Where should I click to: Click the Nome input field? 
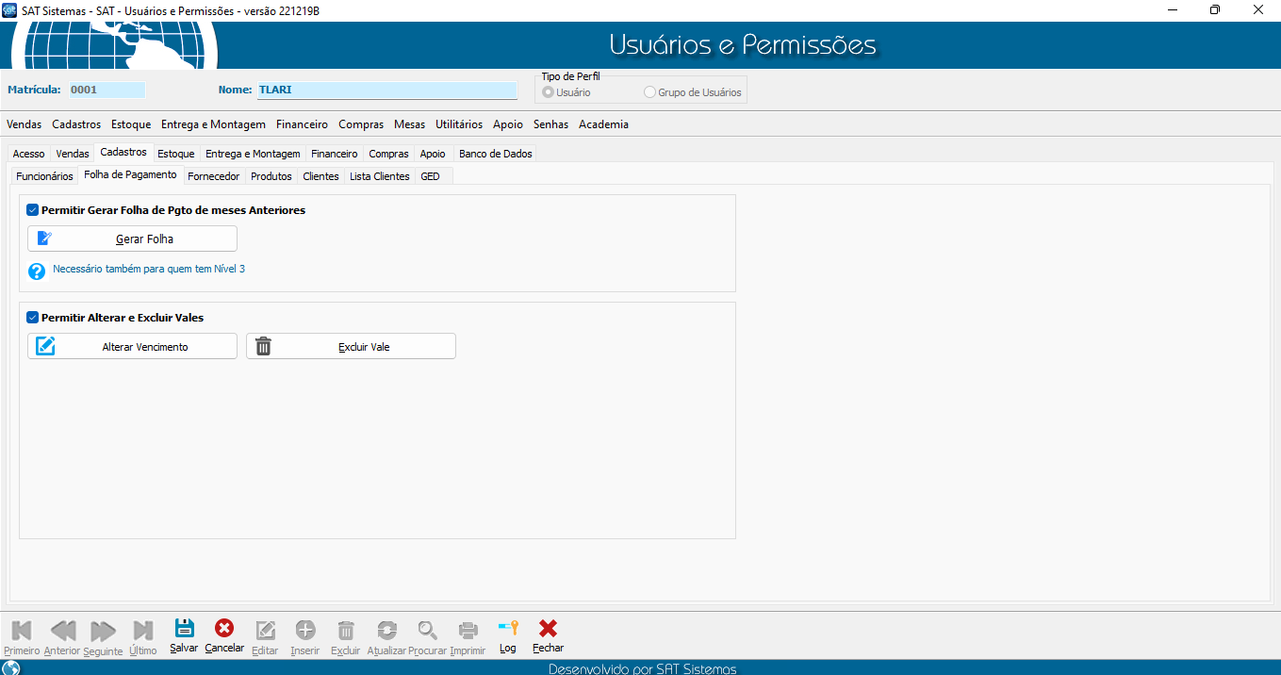tap(386, 91)
